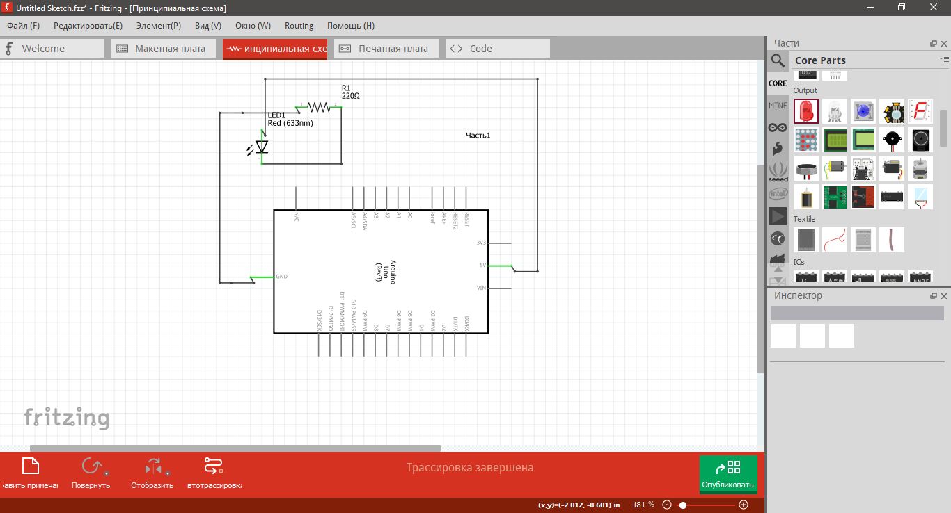The width and height of the screenshot is (951, 513).
Task: Open the Seeed parts bin
Action: pyautogui.click(x=778, y=171)
